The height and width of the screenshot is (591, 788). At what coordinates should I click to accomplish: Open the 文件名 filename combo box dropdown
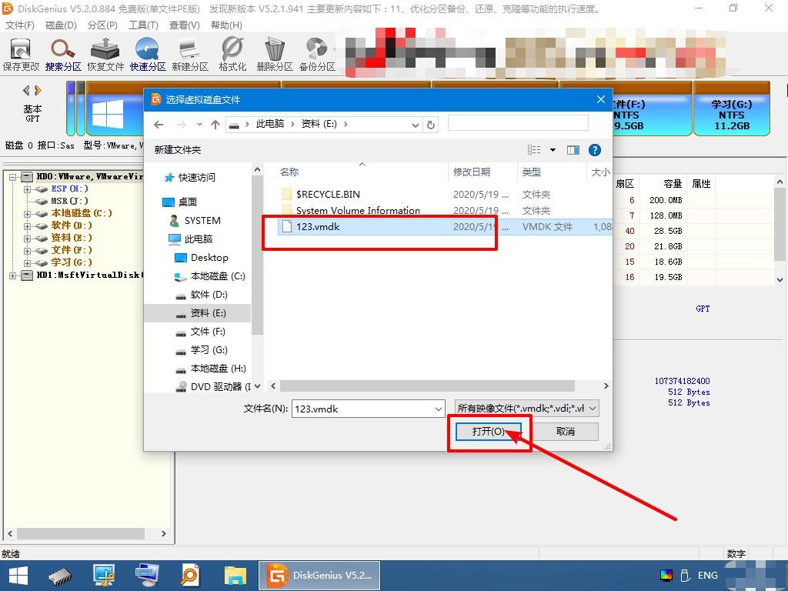[439, 409]
